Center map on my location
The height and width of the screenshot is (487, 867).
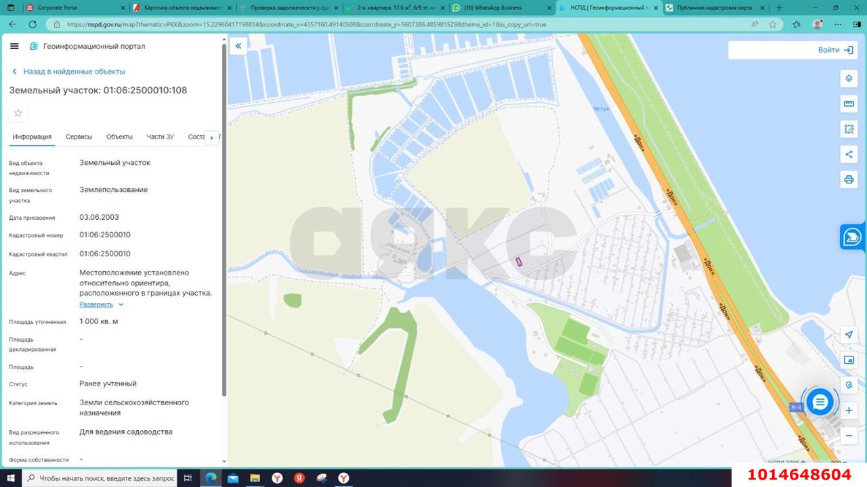click(849, 335)
